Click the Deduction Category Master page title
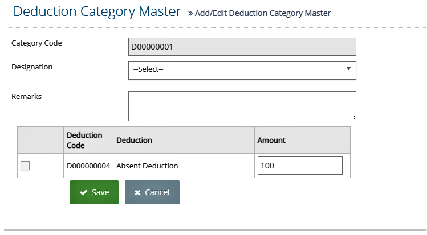 [97, 11]
